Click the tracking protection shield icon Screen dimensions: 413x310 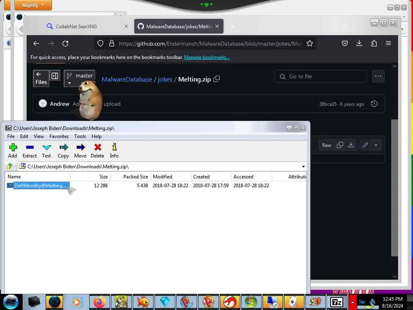pyautogui.click(x=100, y=44)
